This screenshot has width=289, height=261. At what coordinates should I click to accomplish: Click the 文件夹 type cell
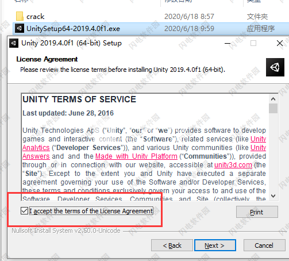257,17
